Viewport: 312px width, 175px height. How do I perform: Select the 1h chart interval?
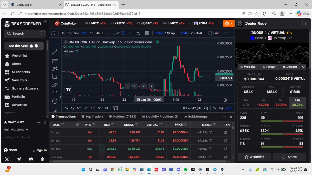92,33
